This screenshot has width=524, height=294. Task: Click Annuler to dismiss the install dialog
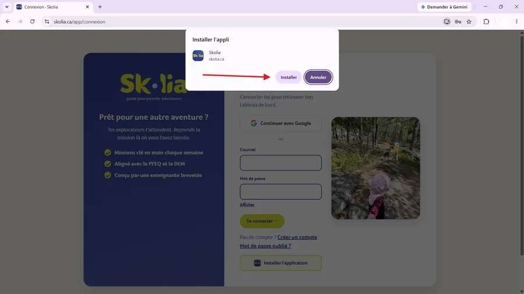tap(318, 77)
